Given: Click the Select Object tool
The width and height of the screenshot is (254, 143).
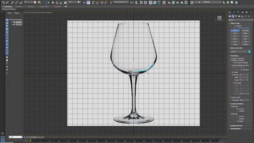Looking at the screenshot, I should (x=35, y=2).
